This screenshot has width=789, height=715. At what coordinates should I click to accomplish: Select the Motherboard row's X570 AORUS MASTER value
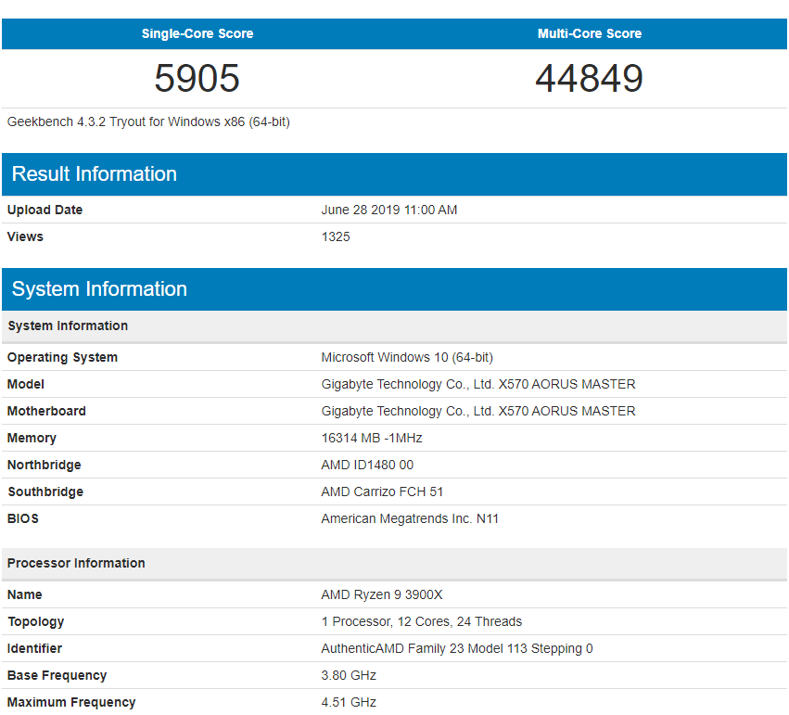point(478,411)
